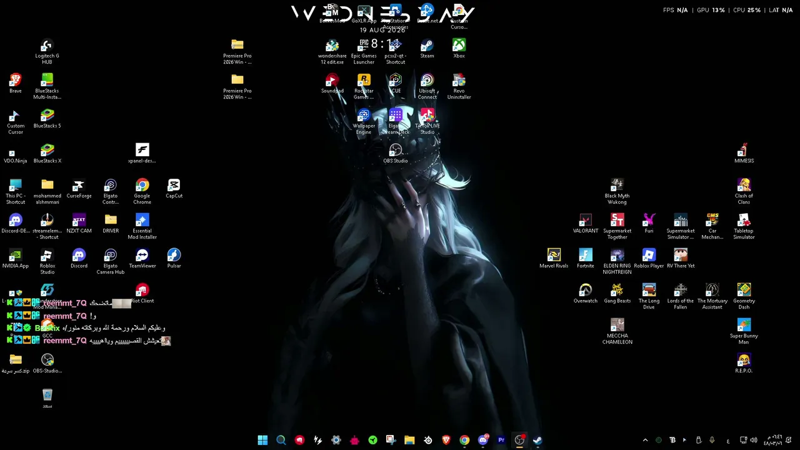Open the Pulsar desktop shortcut
The image size is (800, 450).
click(174, 259)
